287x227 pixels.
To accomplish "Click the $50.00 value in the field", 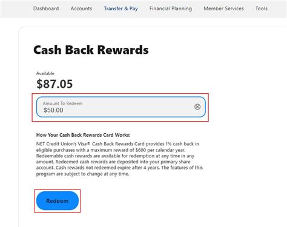I will pyautogui.click(x=53, y=110).
